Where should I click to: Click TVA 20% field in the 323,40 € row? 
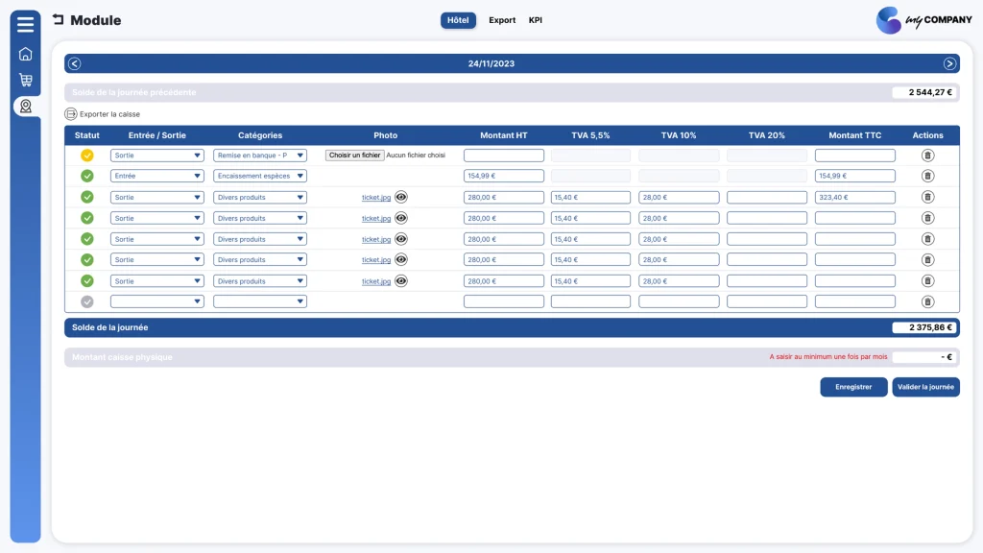click(x=767, y=197)
